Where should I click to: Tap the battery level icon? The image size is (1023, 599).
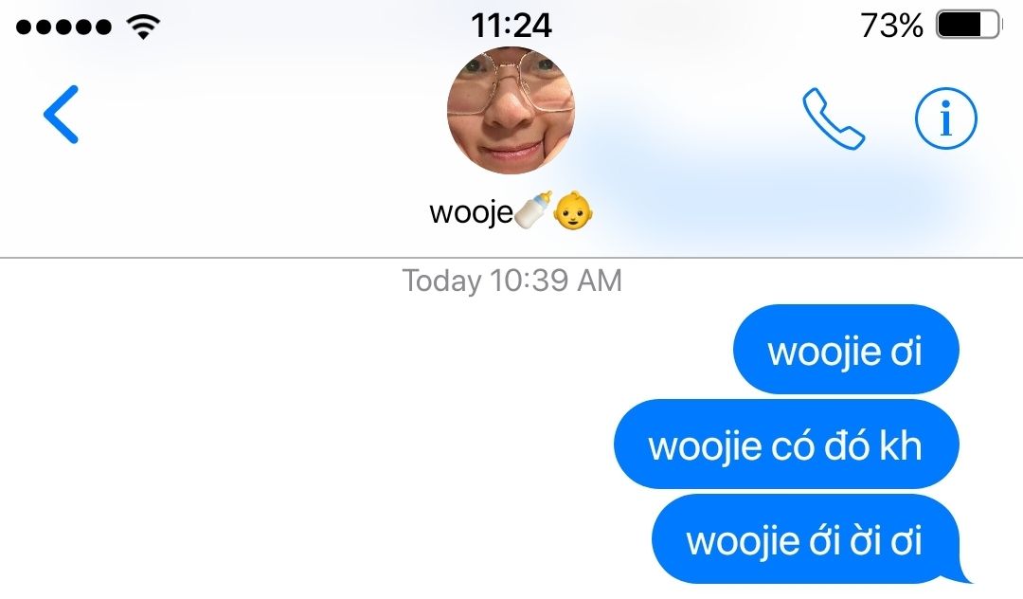pyautogui.click(x=969, y=26)
